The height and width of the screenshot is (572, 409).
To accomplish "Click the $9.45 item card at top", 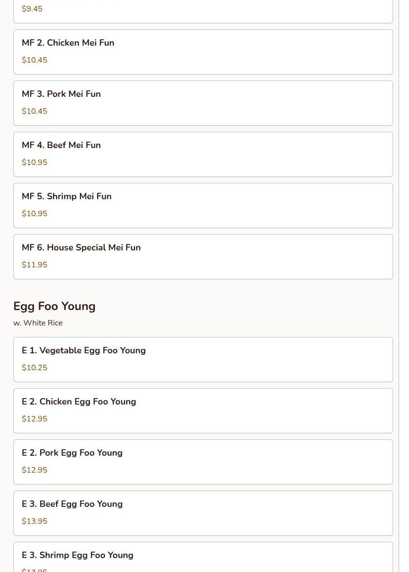I will [203, 11].
